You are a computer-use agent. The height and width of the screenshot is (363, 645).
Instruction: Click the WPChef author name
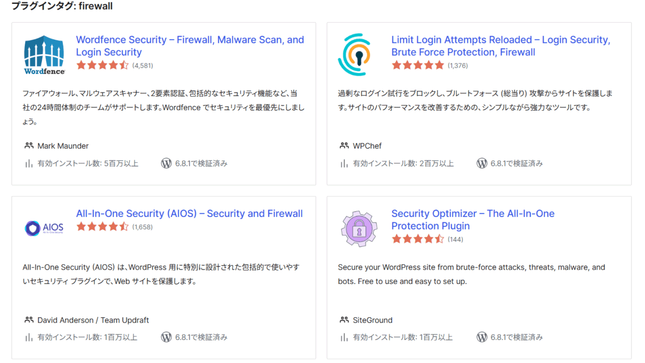(x=367, y=146)
